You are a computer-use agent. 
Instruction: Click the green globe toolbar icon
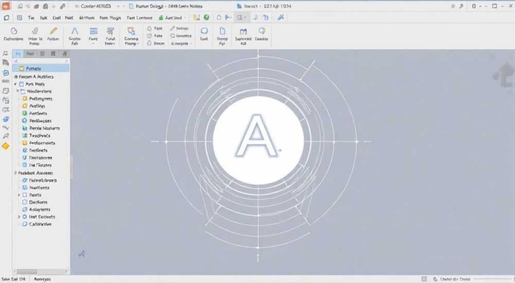coord(207,17)
